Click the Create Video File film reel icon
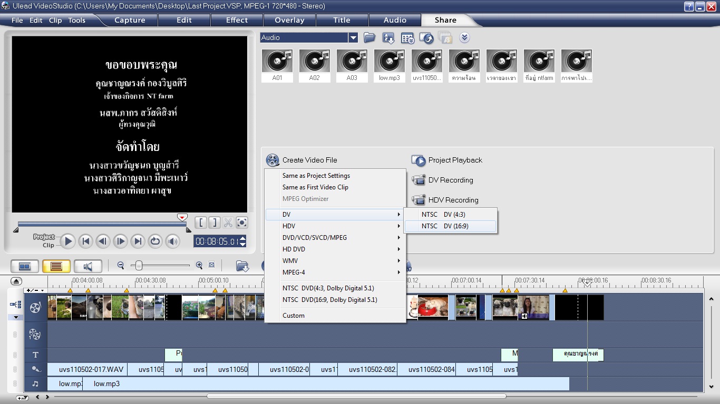 [273, 160]
